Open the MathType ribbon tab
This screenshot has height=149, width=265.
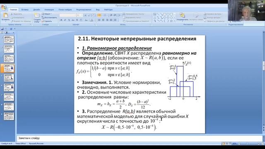click(x=108, y=10)
